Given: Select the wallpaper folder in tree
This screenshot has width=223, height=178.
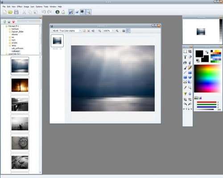Looking at the screenshot, I should [x=16, y=51].
